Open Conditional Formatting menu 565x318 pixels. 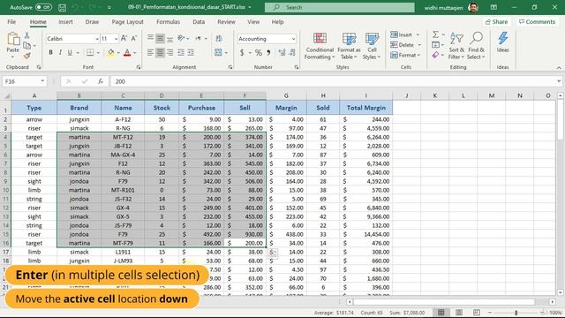(x=320, y=46)
